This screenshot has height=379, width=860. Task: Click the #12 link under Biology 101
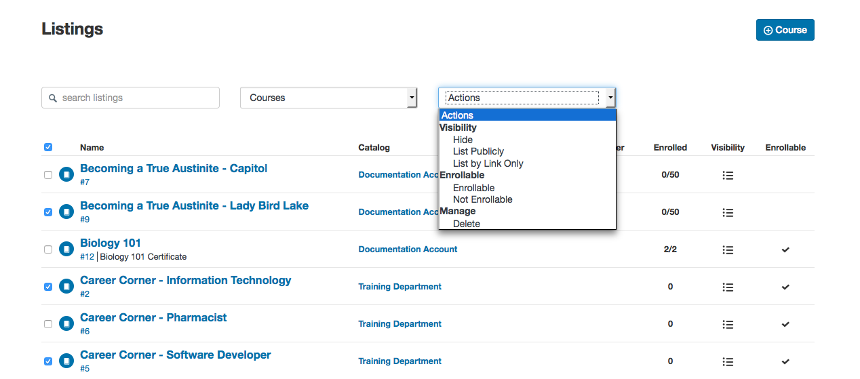pyautogui.click(x=87, y=257)
